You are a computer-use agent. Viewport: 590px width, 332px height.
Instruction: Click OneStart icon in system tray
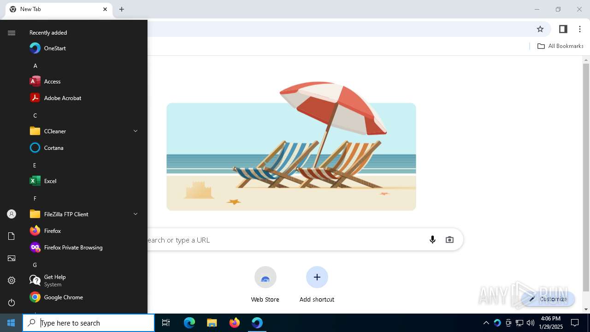pyautogui.click(x=497, y=323)
